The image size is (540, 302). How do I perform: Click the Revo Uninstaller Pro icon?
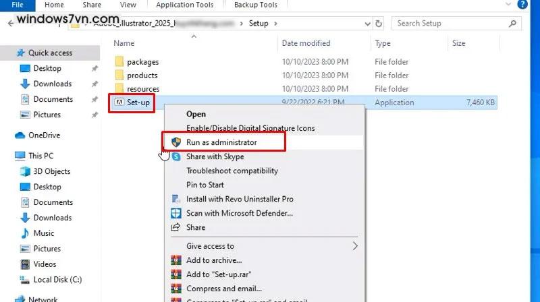point(175,199)
